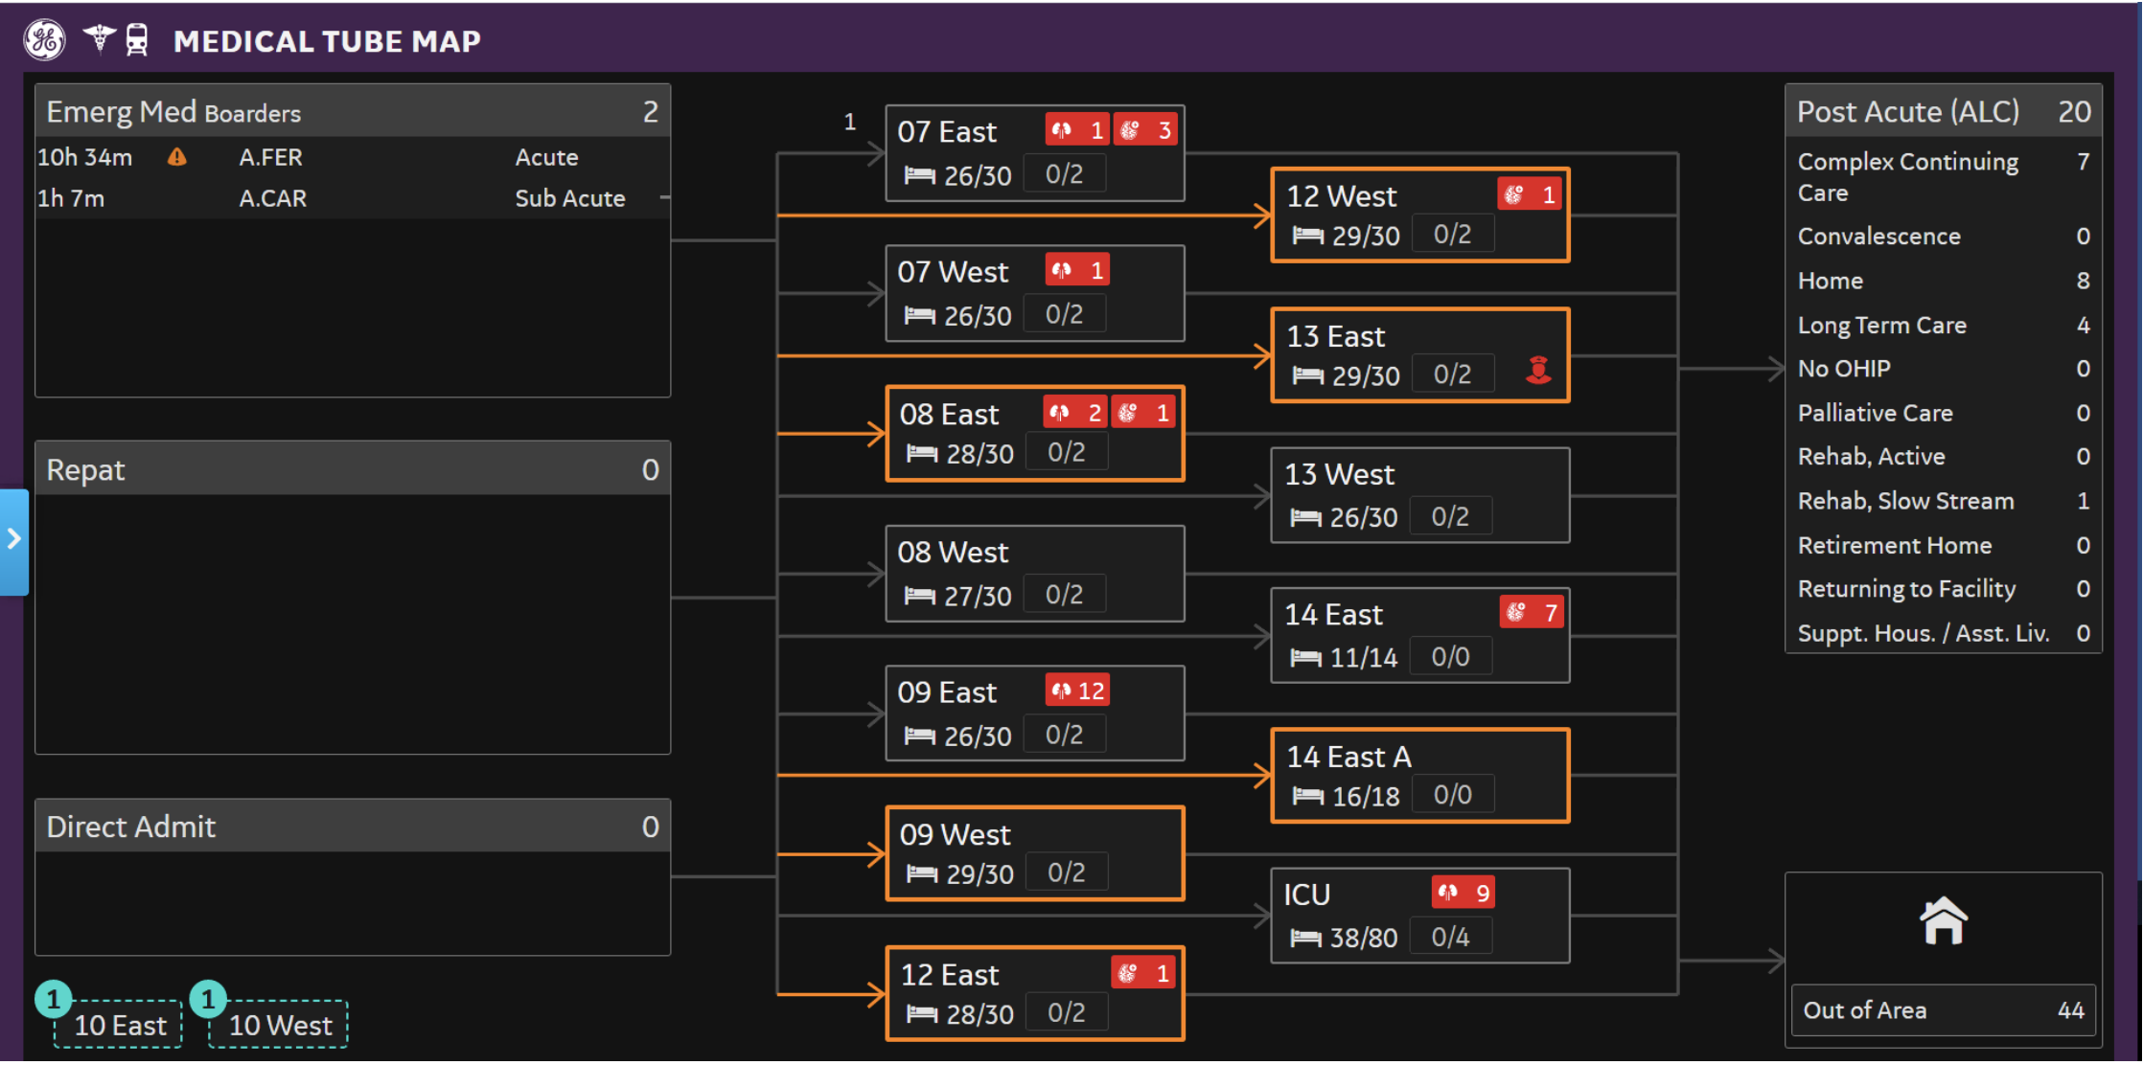Screen dimensions: 2143x1065
Task: Click the train icon in header
Action: tap(137, 40)
